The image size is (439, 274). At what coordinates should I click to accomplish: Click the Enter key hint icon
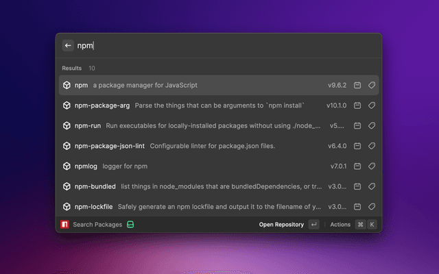point(314,224)
